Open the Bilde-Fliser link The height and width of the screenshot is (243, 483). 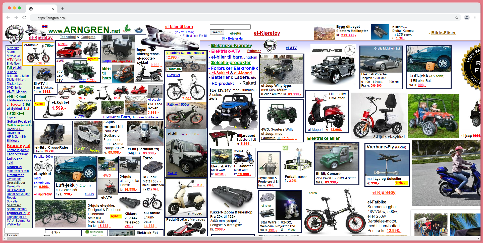coord(443,33)
